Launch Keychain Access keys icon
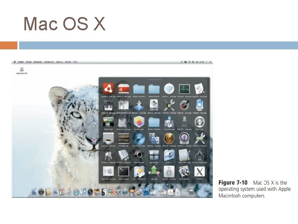Image resolution: width=298 pixels, height=224 pixels. point(108,155)
